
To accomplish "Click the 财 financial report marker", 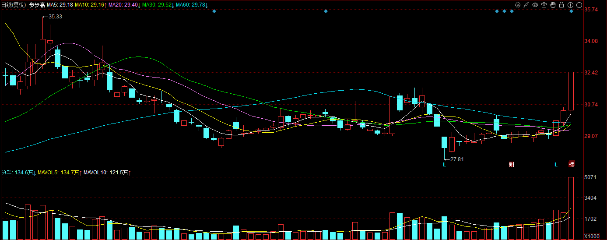I will [x=511, y=165].
